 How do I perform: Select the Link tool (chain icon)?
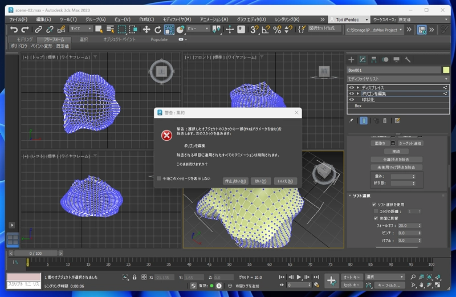(x=38, y=30)
